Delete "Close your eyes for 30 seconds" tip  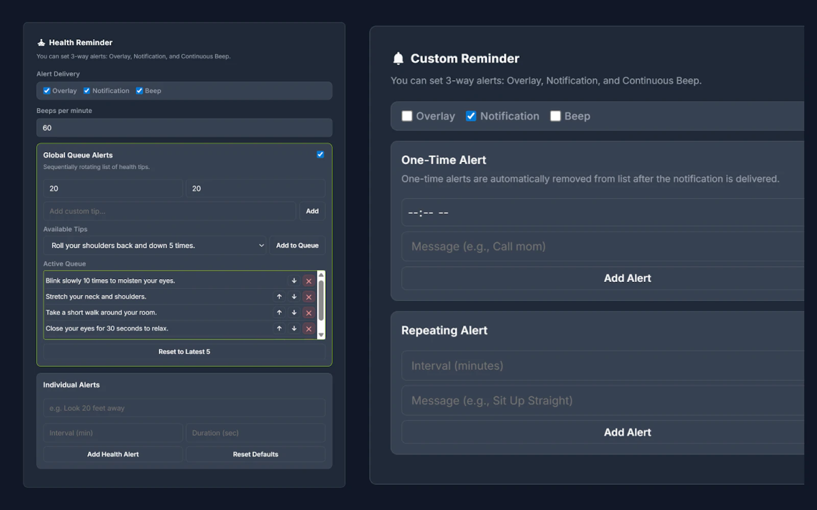tap(308, 328)
